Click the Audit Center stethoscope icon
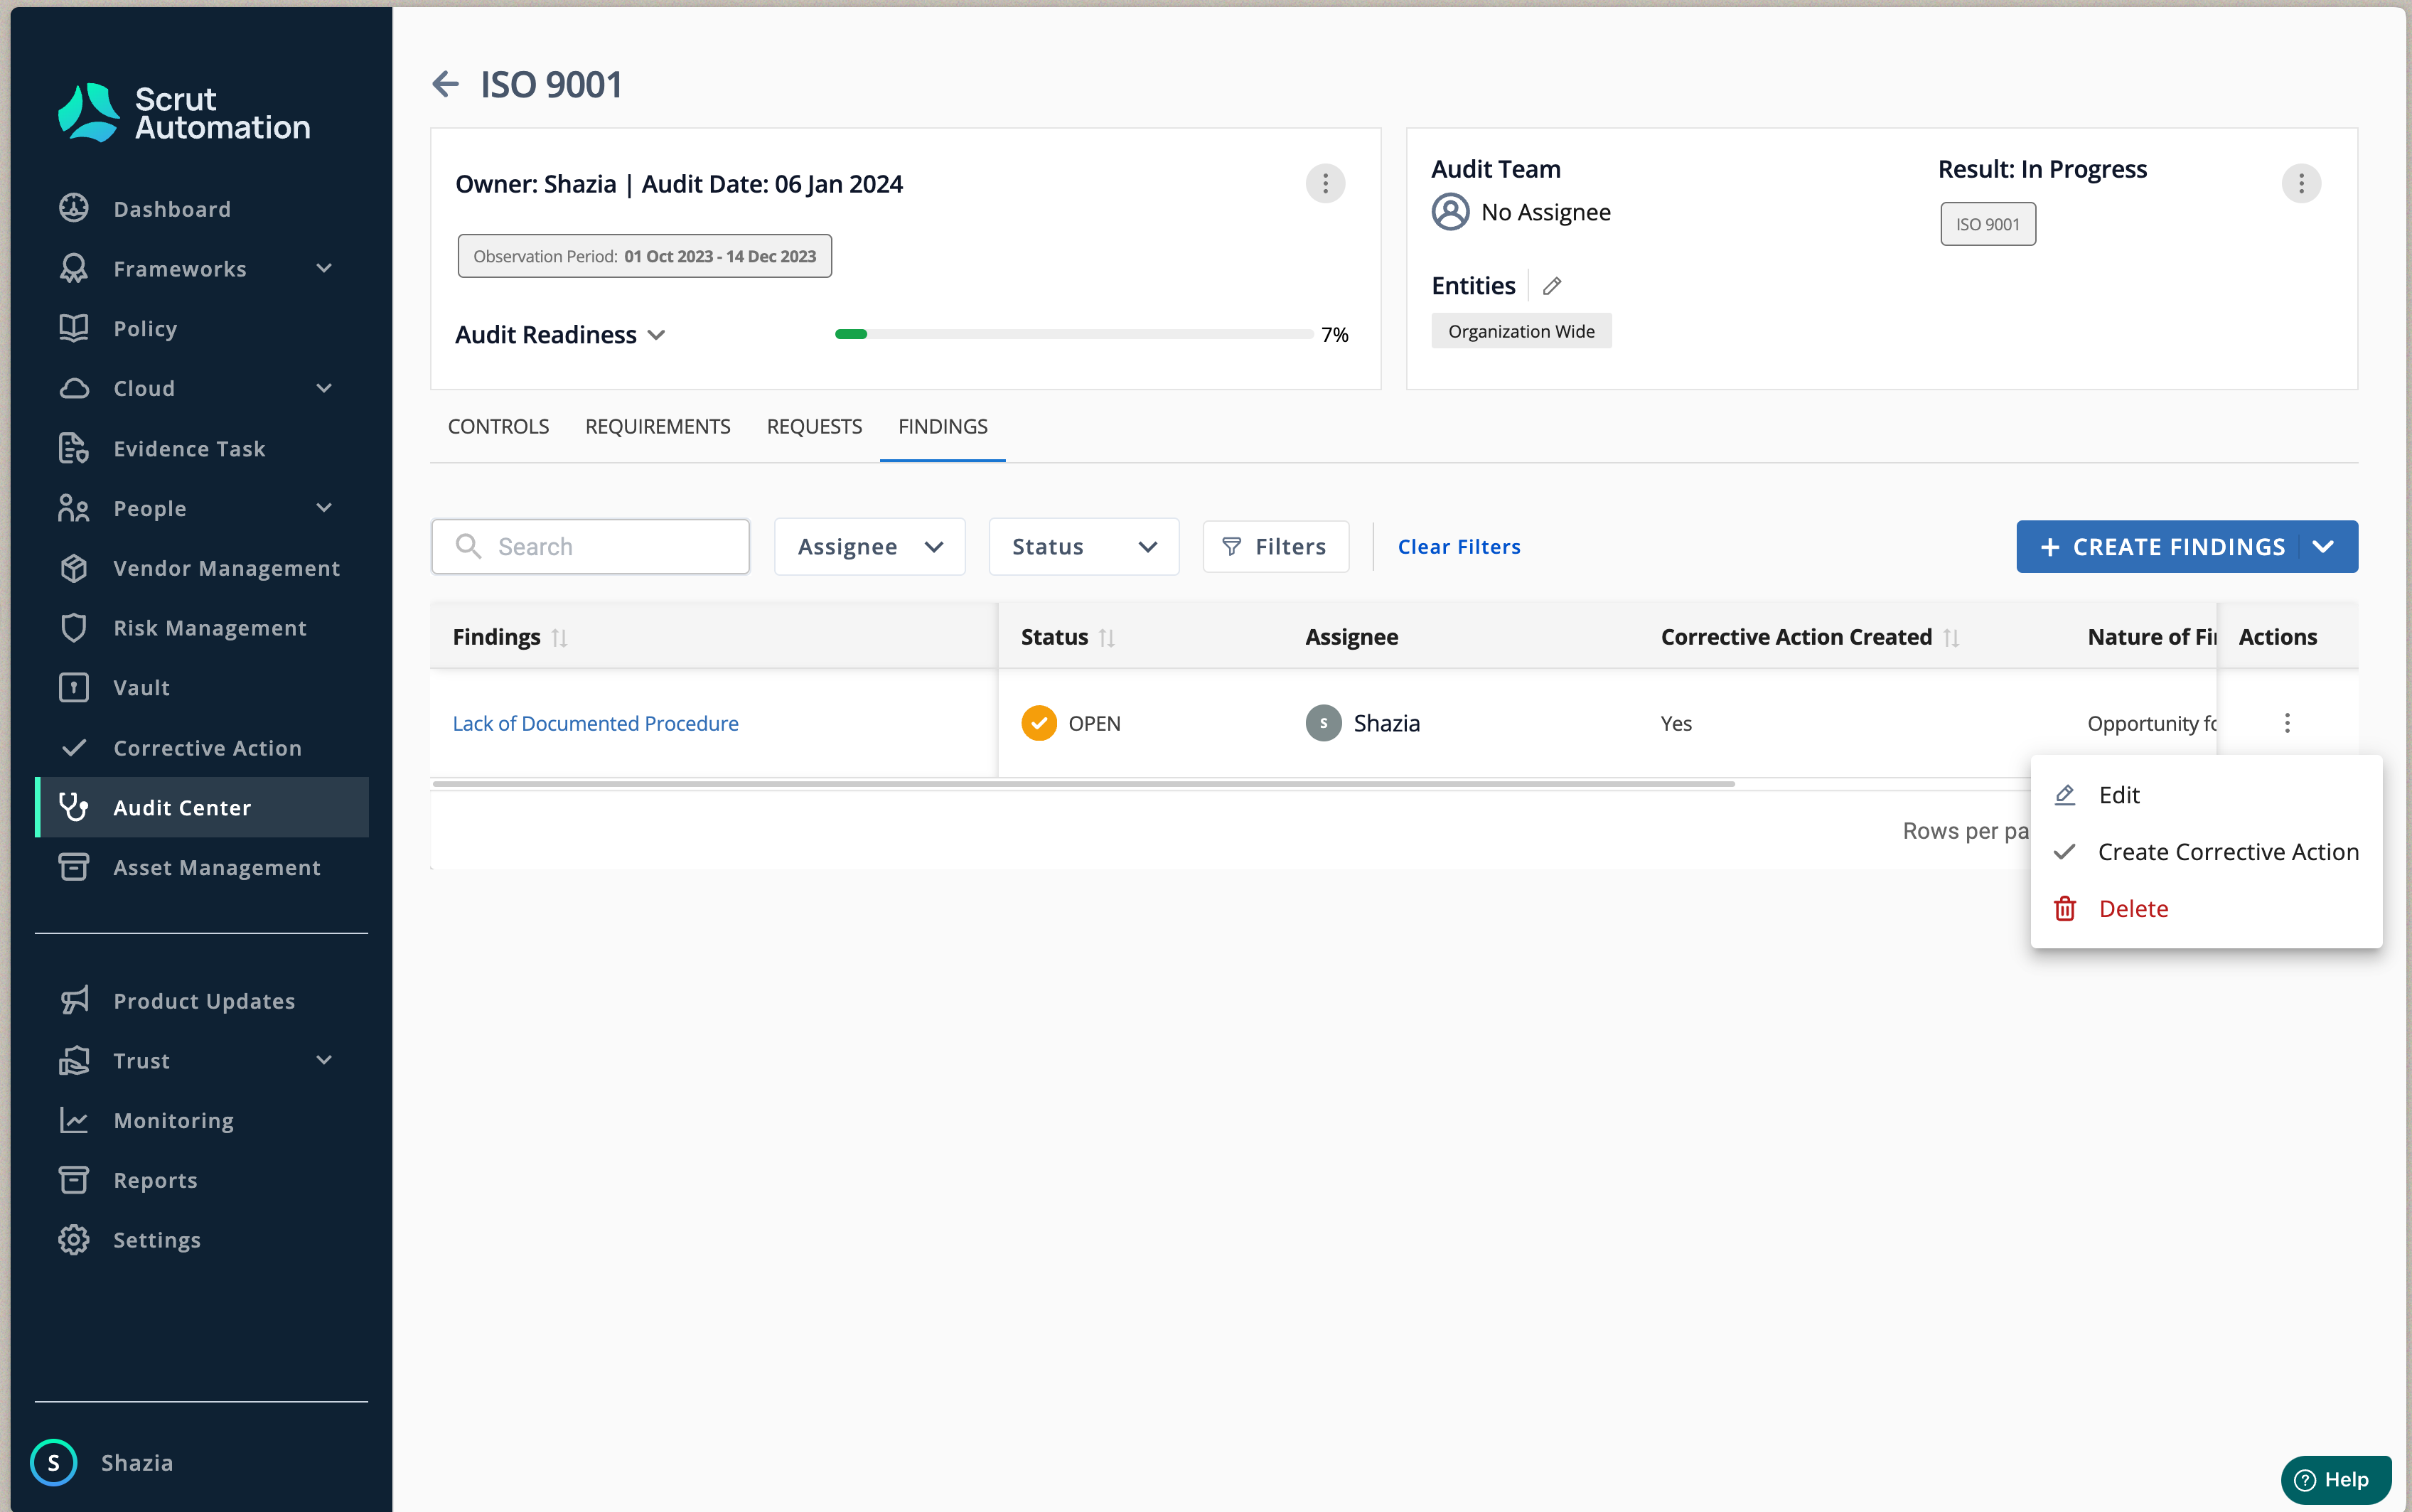The width and height of the screenshot is (2412, 1512). 74,807
